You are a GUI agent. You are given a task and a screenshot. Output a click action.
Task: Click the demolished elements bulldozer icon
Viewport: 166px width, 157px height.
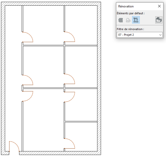coord(128,20)
